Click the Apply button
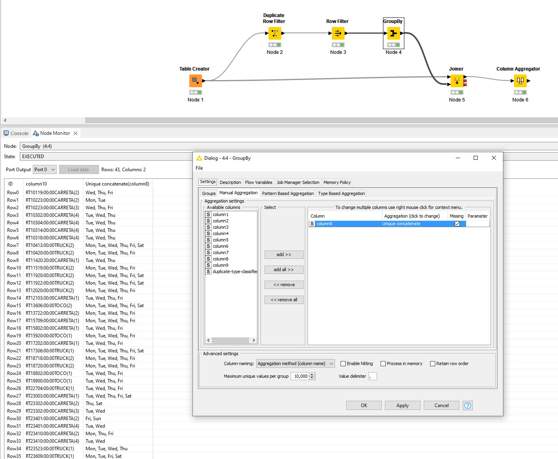 pyautogui.click(x=403, y=405)
